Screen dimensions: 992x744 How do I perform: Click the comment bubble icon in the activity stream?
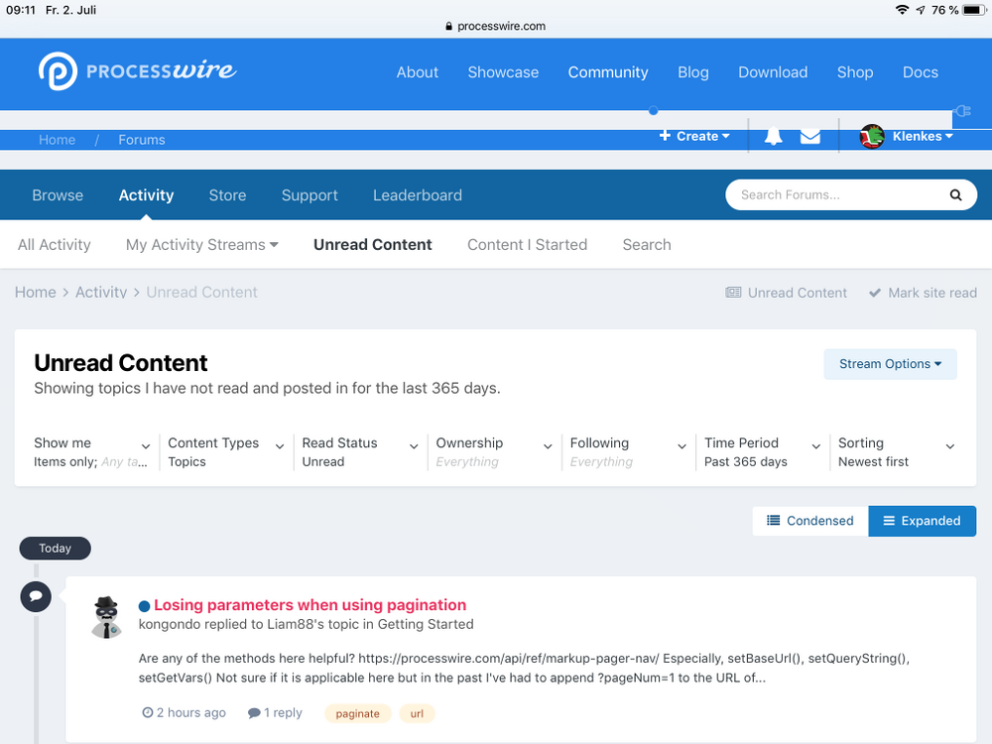(36, 596)
